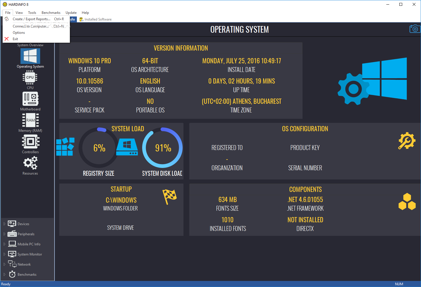The image size is (421, 287).
Task: Select the Resources gears icon
Action: (x=30, y=163)
